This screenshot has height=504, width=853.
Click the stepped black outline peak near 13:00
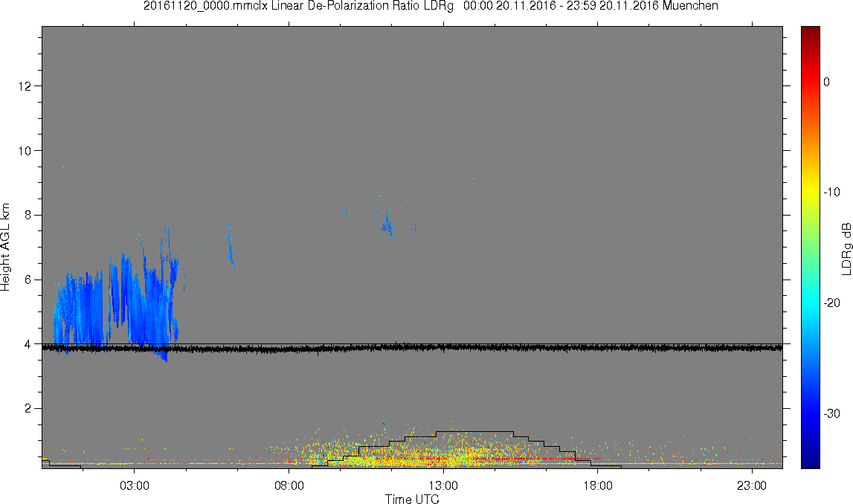474,431
